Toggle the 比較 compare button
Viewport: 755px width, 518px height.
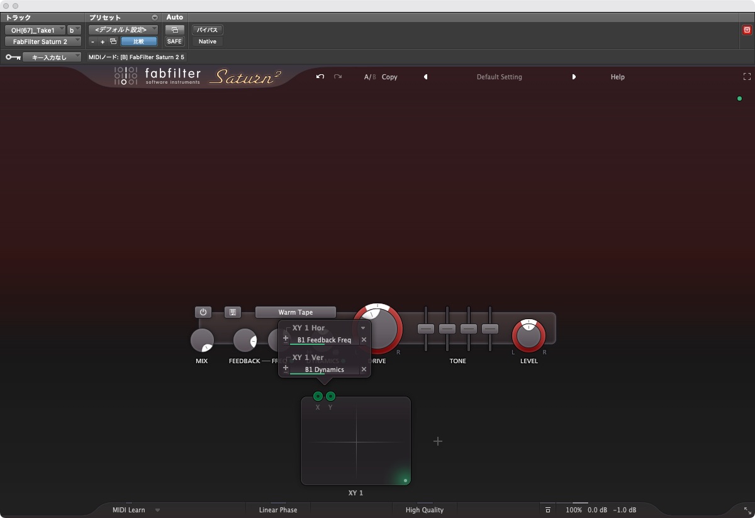[138, 42]
